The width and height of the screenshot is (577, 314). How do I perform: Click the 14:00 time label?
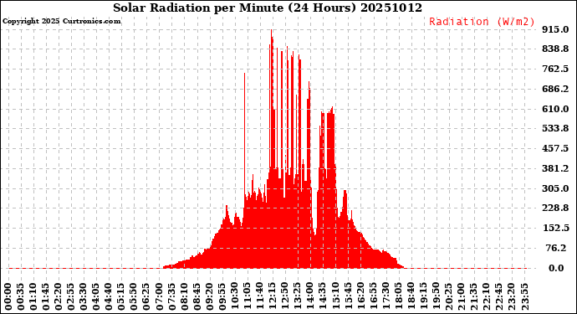[x=310, y=297]
